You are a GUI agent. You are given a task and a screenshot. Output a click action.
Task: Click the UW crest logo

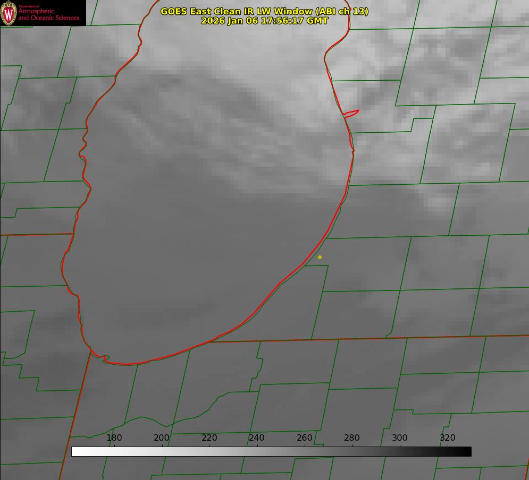9,13
